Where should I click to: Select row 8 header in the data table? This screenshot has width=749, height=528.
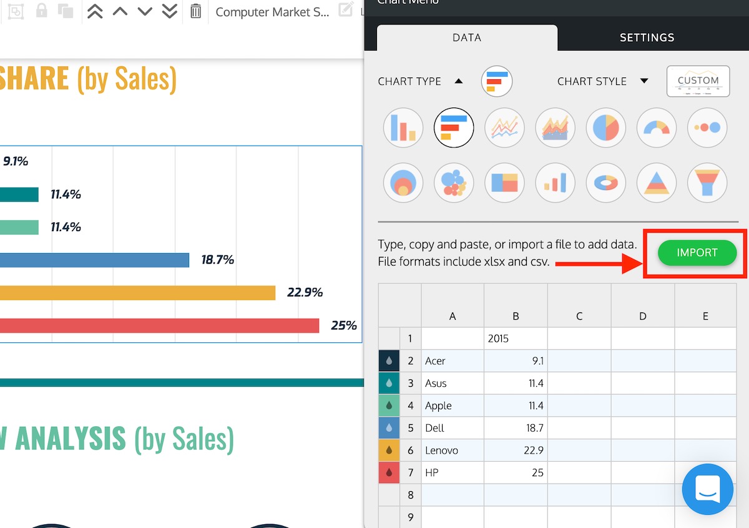410,496
